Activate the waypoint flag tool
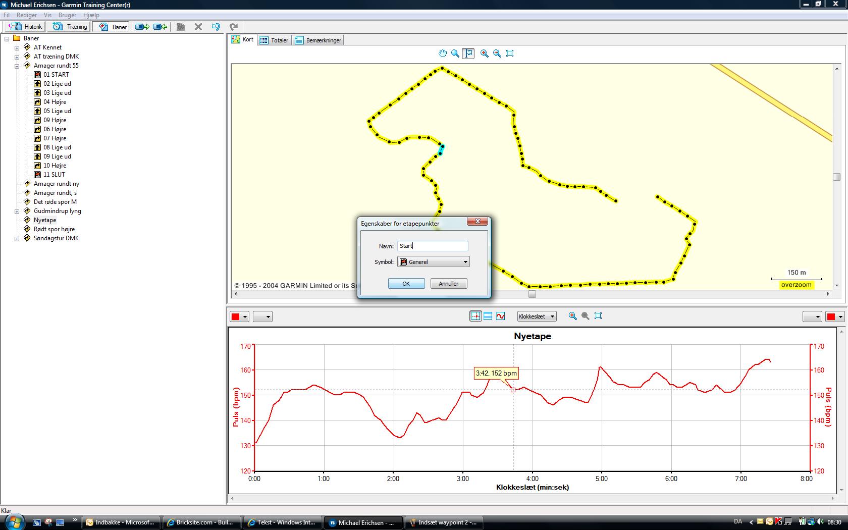 468,54
